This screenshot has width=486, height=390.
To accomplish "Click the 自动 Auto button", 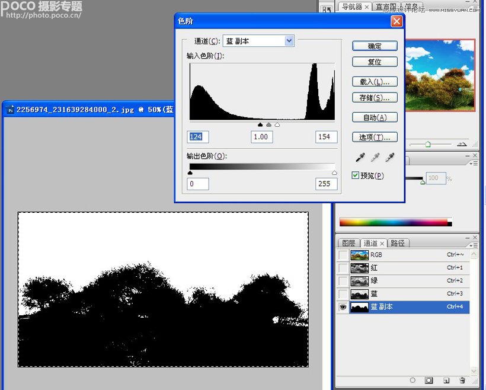I will [x=375, y=117].
